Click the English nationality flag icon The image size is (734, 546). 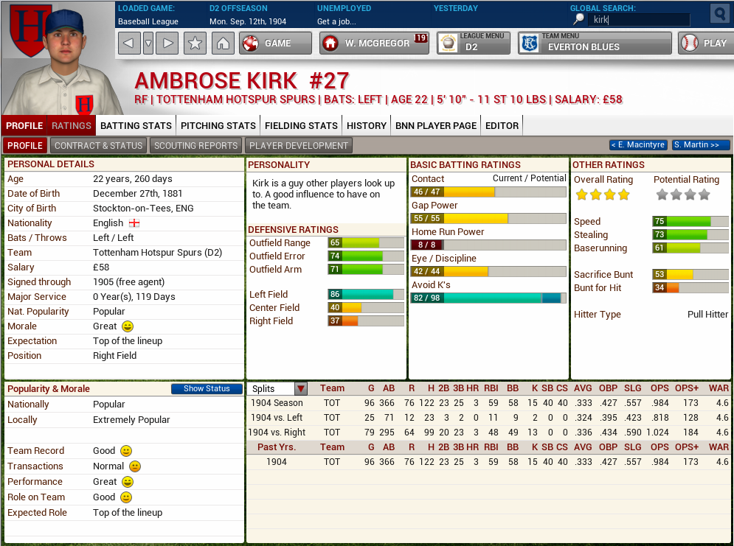[134, 223]
